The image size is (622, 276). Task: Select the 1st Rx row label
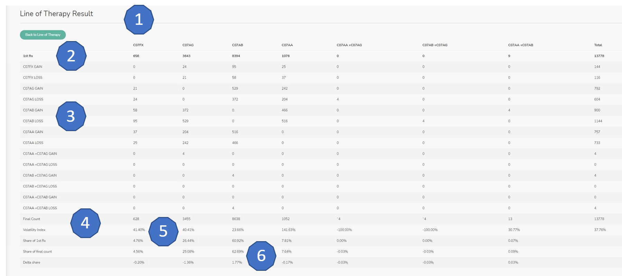[28, 56]
